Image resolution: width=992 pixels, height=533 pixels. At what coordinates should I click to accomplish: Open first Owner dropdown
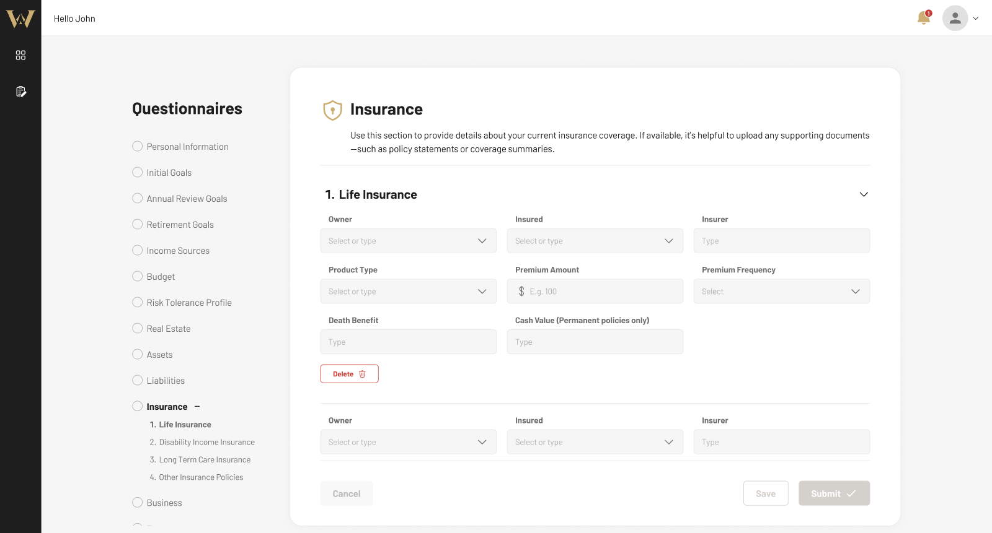click(409, 241)
